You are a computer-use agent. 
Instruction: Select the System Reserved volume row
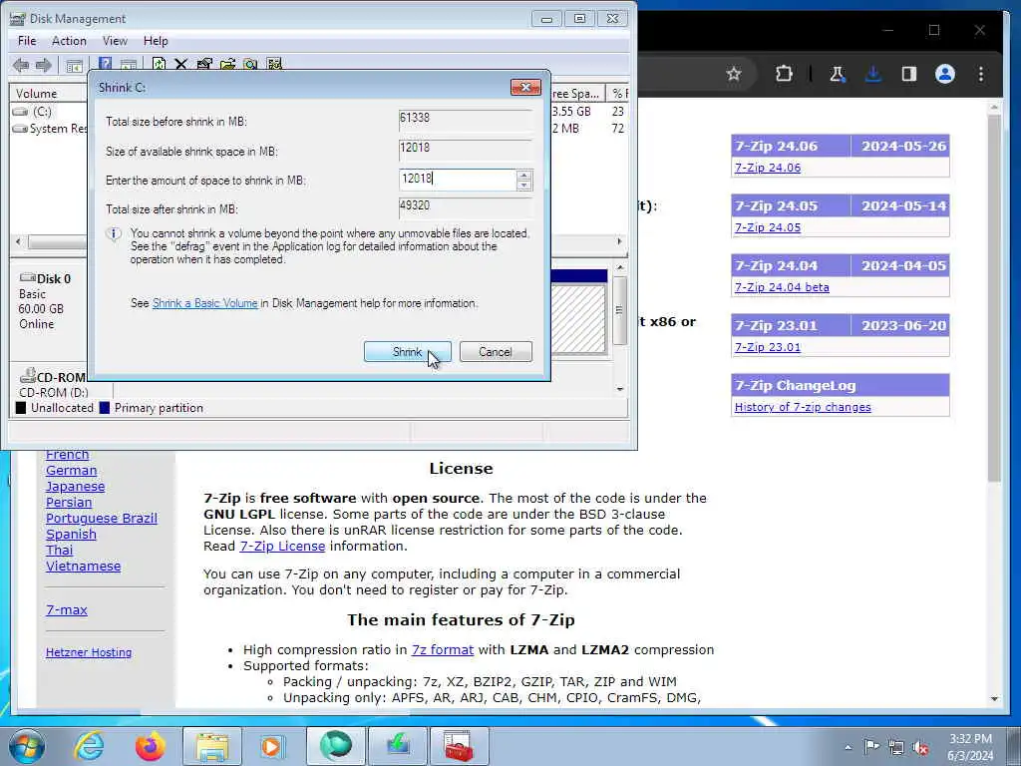point(50,129)
